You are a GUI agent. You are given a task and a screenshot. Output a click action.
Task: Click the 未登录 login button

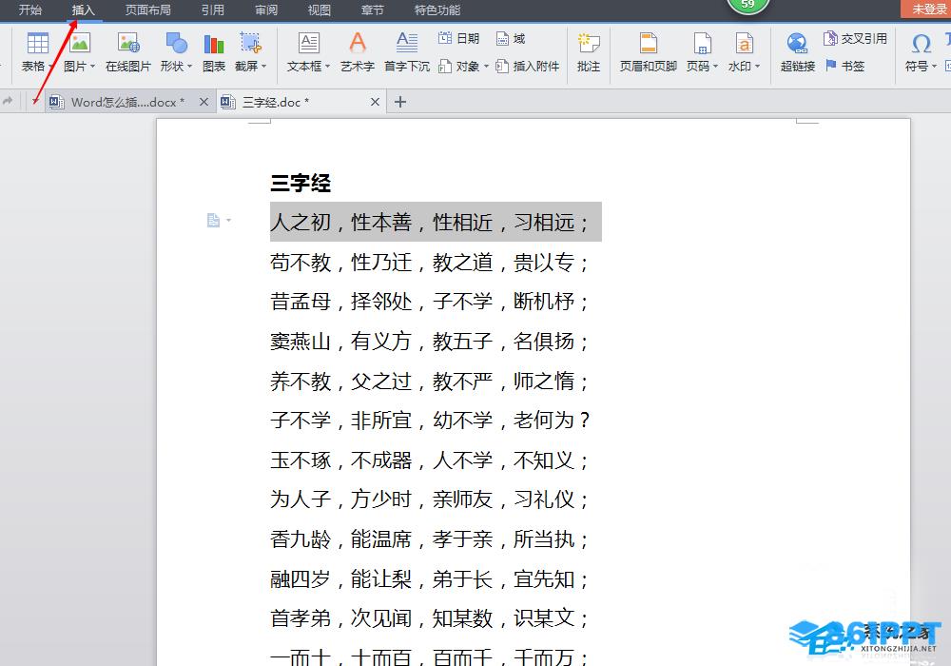928,9
